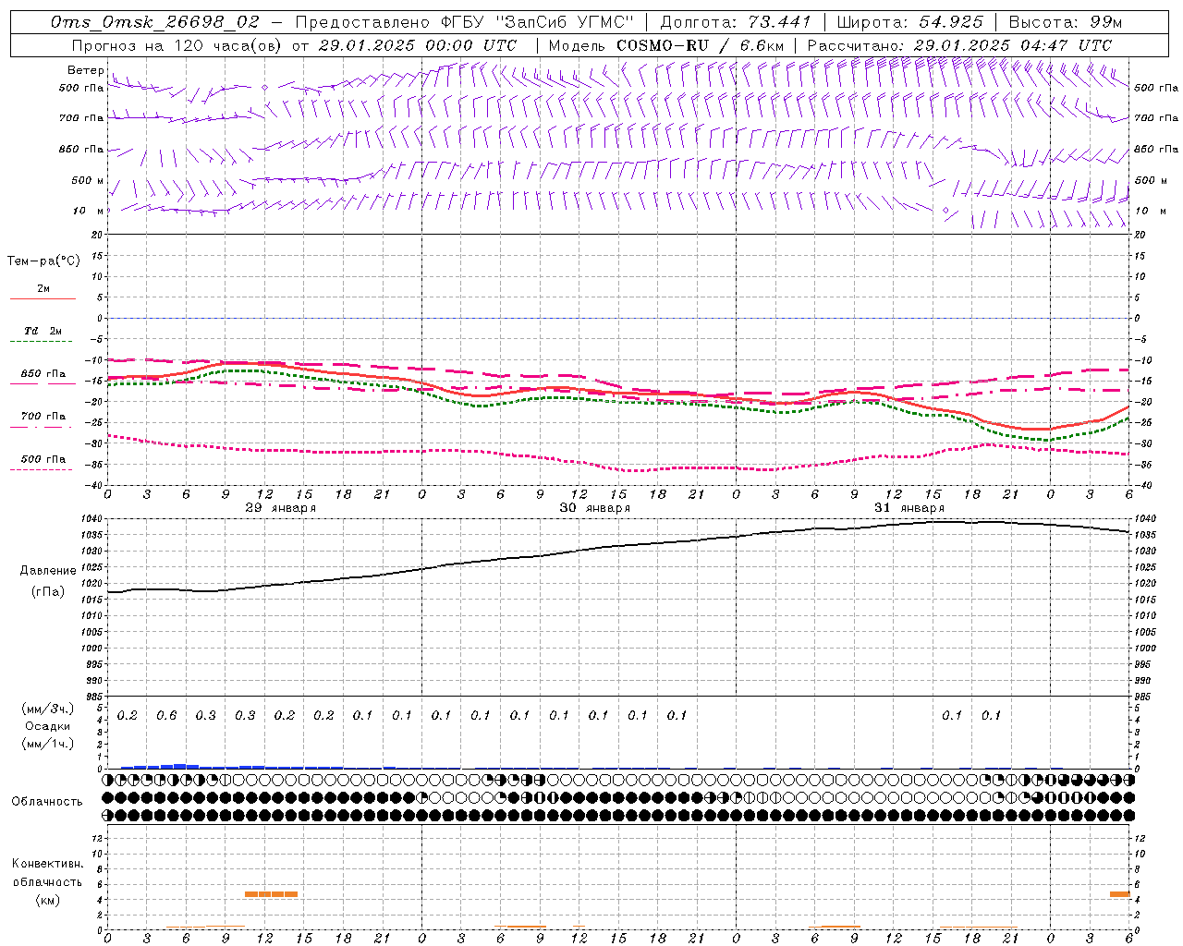Click the Облачность cloud cover label
This screenshot has height=946, width=1183.
tap(47, 801)
